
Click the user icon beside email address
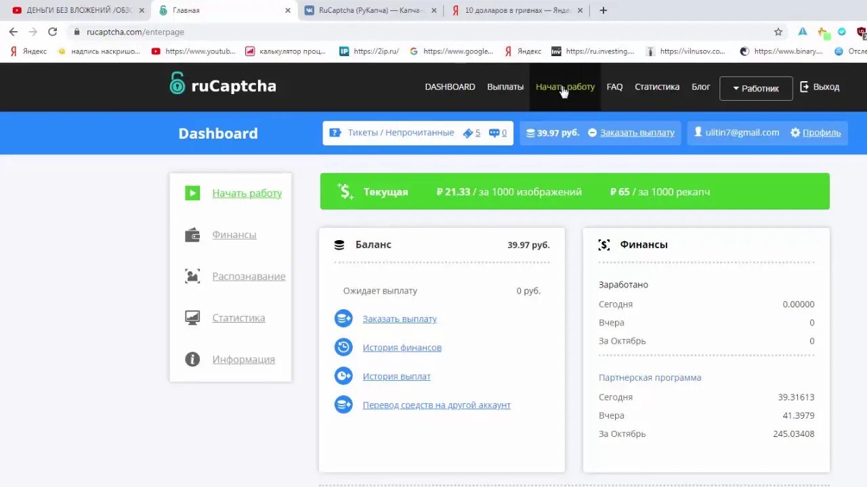(x=698, y=133)
